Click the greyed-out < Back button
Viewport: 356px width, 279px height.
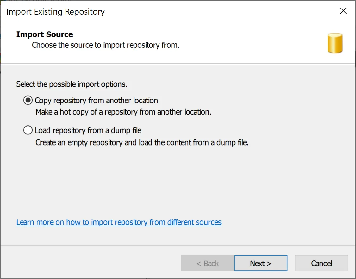click(207, 263)
